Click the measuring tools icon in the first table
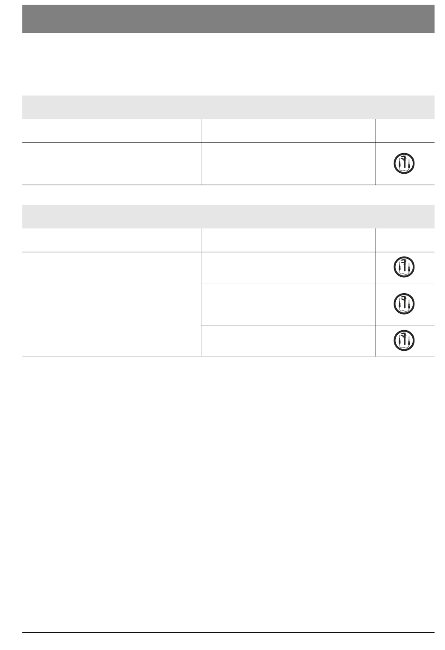 tap(404, 163)
